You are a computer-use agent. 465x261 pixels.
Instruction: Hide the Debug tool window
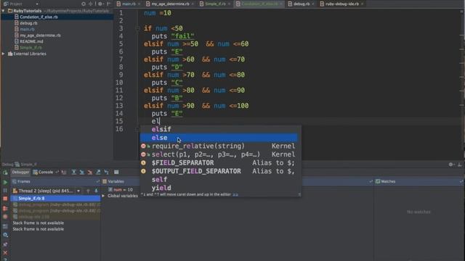pyautogui.click(x=459, y=165)
